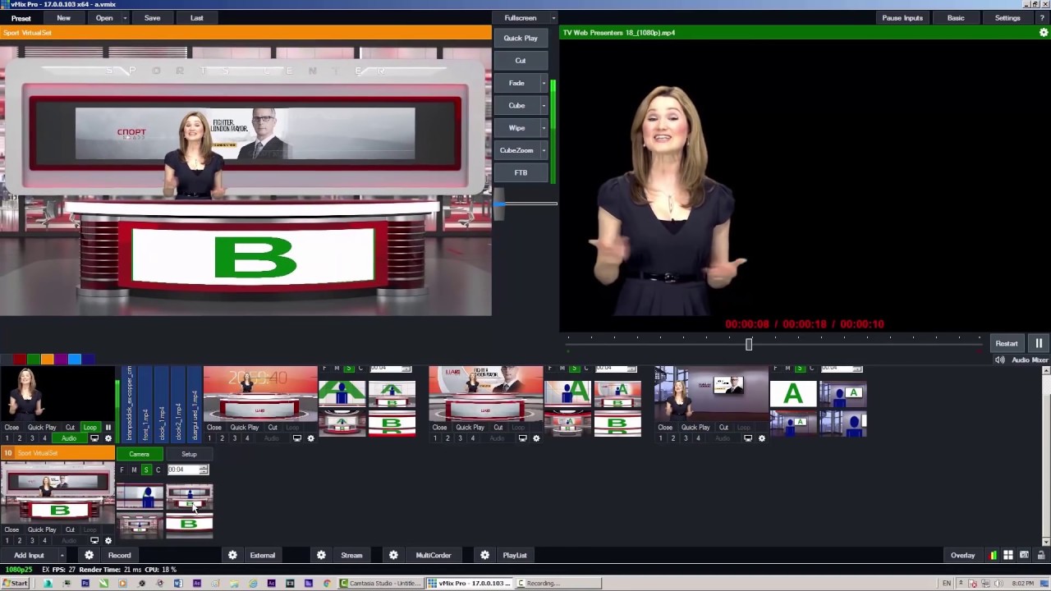Open MultiCorder settings gear
Image resolution: width=1051 pixels, height=591 pixels.
[393, 555]
